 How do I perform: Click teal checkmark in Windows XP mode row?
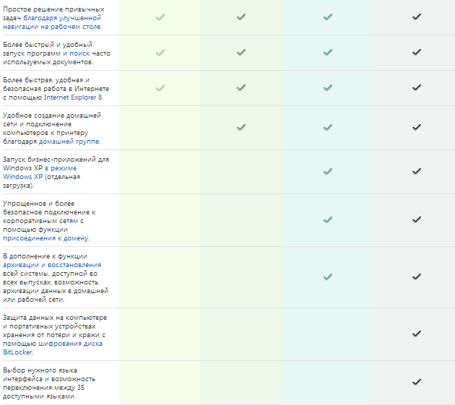[328, 172]
